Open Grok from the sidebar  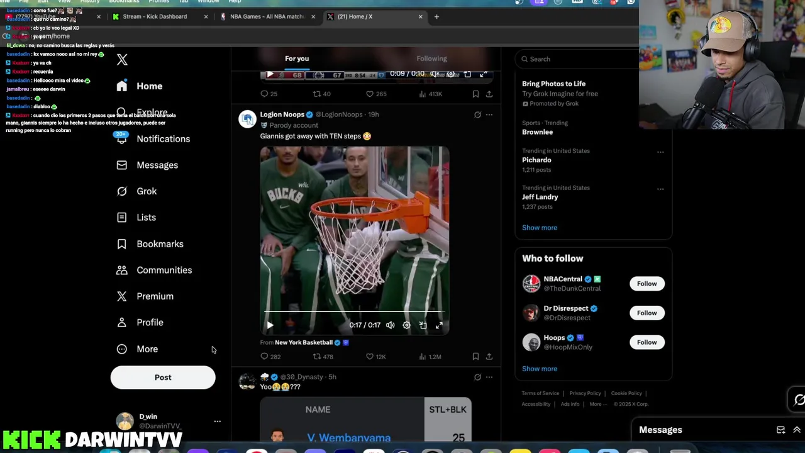[x=137, y=191]
